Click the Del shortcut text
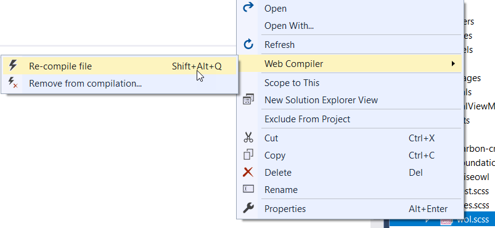The width and height of the screenshot is (495, 228). click(x=415, y=173)
